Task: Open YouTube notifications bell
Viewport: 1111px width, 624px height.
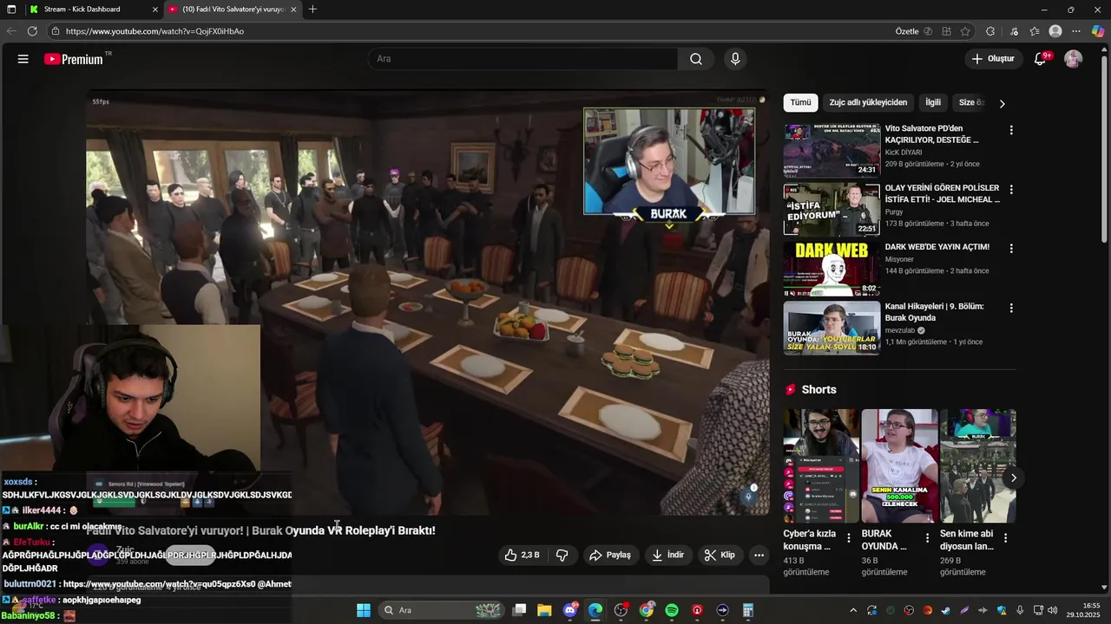Action: 1041,59
